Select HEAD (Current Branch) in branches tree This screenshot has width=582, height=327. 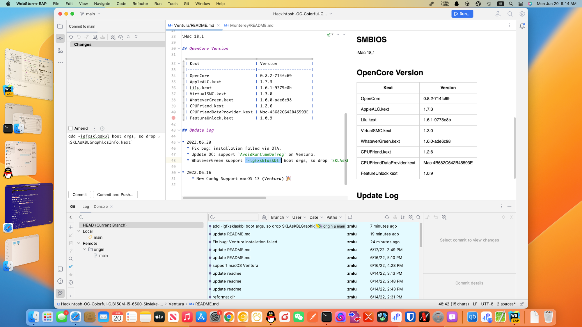coord(141,225)
